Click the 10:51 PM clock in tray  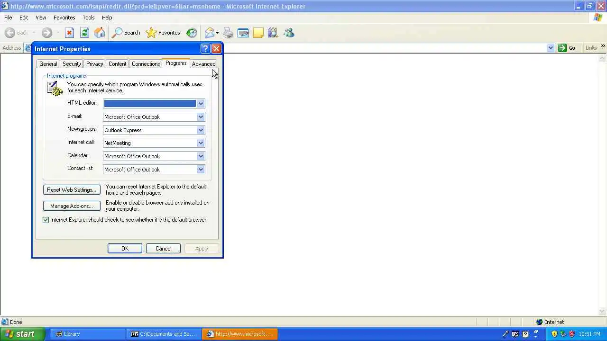(589, 334)
